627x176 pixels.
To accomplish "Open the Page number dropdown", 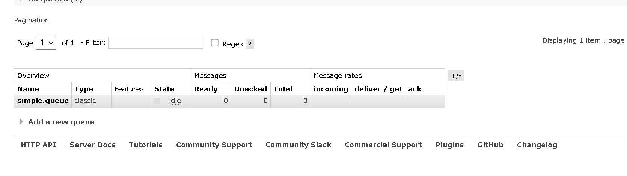I will [46, 43].
